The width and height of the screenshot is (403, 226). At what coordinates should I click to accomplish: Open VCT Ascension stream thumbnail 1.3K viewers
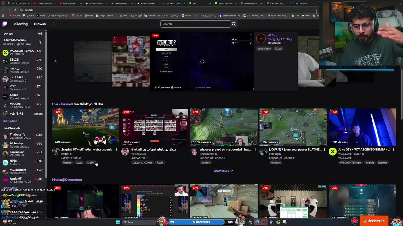click(362, 127)
